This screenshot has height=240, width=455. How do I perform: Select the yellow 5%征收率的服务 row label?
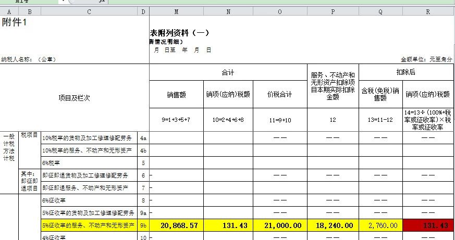90,225
